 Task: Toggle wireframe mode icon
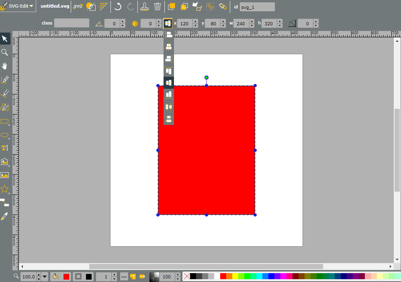(91, 6)
